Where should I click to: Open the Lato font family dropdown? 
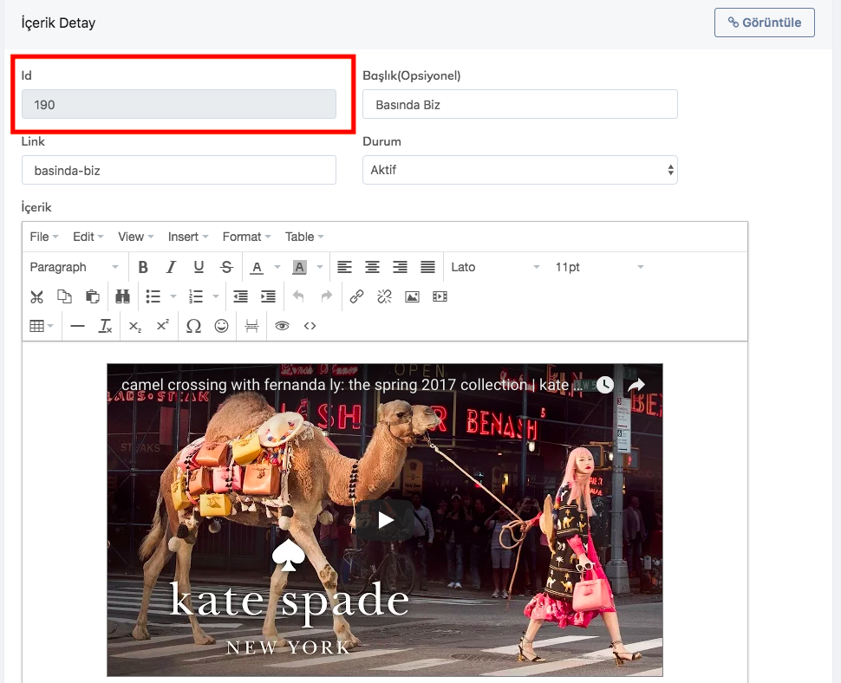click(495, 267)
